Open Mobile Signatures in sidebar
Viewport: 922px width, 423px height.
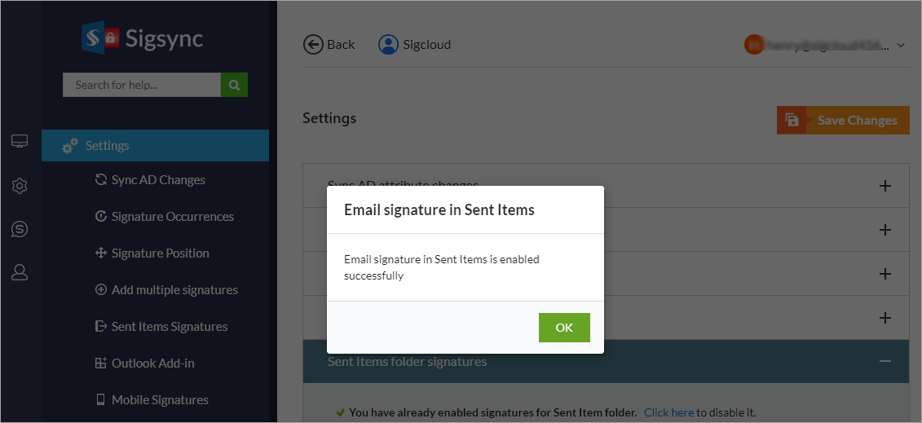(x=159, y=400)
